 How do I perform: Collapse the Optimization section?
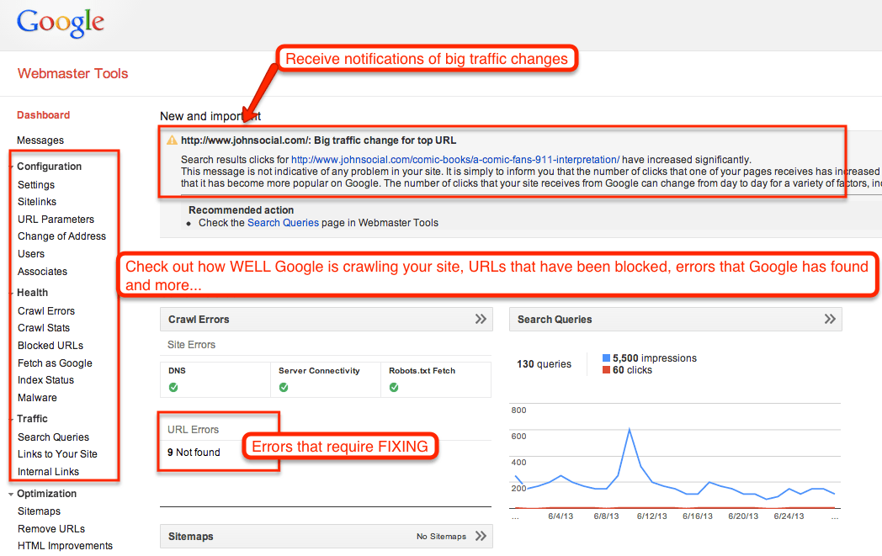tap(11, 494)
